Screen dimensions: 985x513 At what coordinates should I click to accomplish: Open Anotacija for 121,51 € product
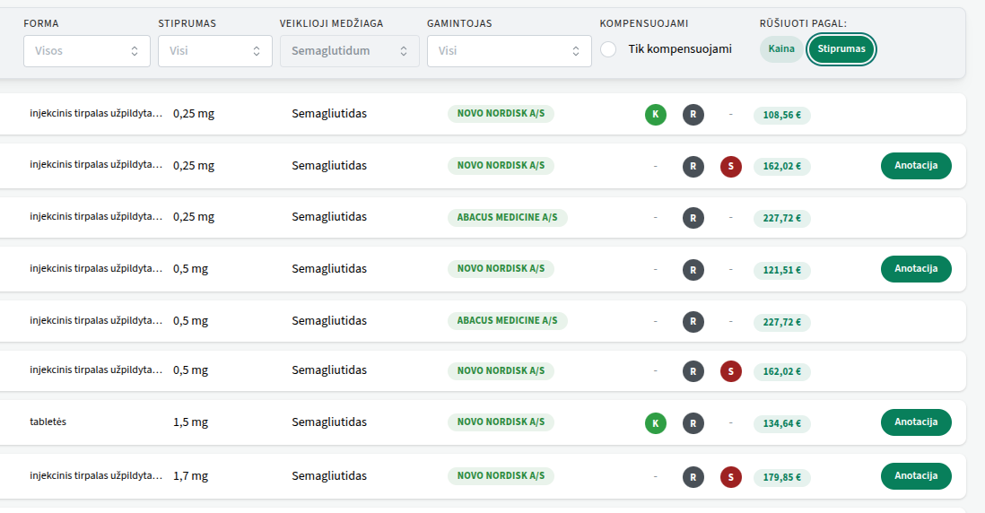click(916, 269)
